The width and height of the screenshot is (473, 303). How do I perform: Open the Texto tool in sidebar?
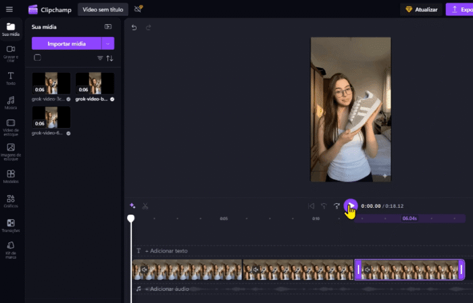(x=11, y=78)
